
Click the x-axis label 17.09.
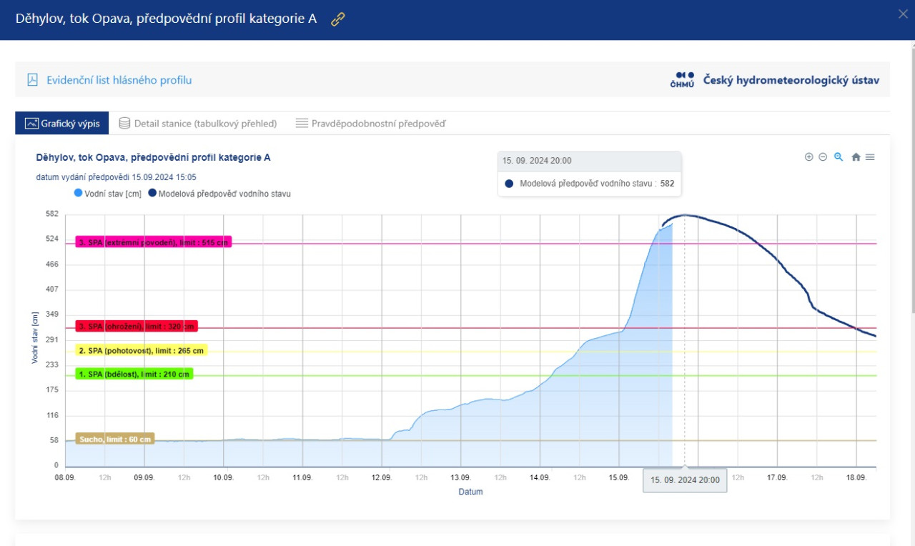pos(777,477)
